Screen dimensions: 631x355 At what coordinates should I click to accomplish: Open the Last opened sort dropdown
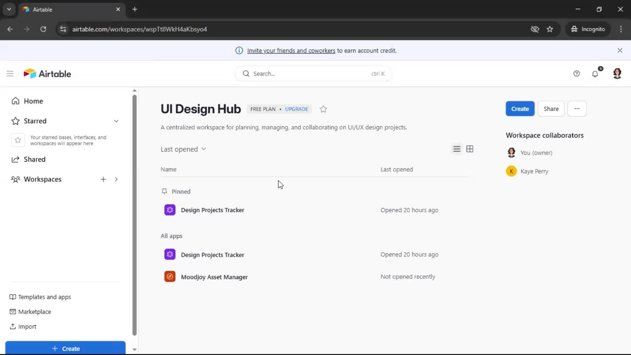tap(183, 149)
